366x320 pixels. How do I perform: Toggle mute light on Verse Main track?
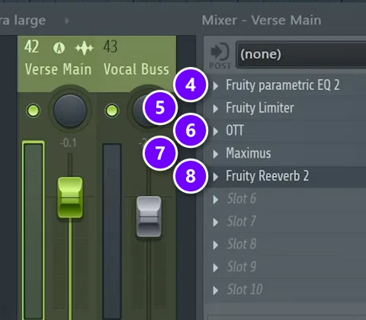(34, 110)
